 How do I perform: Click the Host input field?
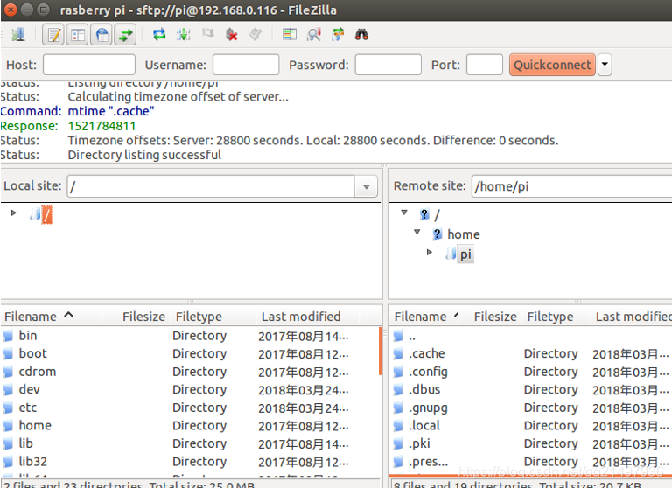(x=89, y=65)
